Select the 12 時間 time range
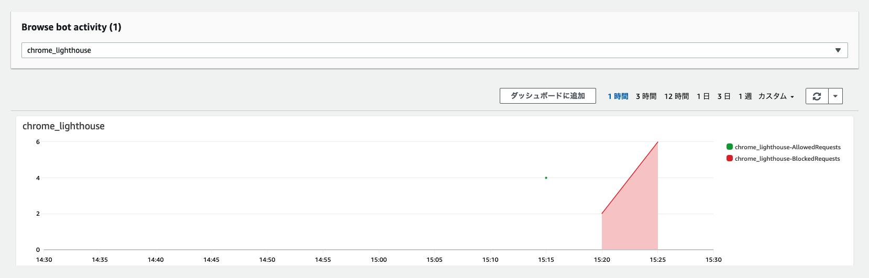Screen dimensions: 869x278 coord(676,96)
